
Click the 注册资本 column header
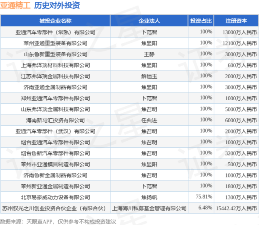[236, 21]
